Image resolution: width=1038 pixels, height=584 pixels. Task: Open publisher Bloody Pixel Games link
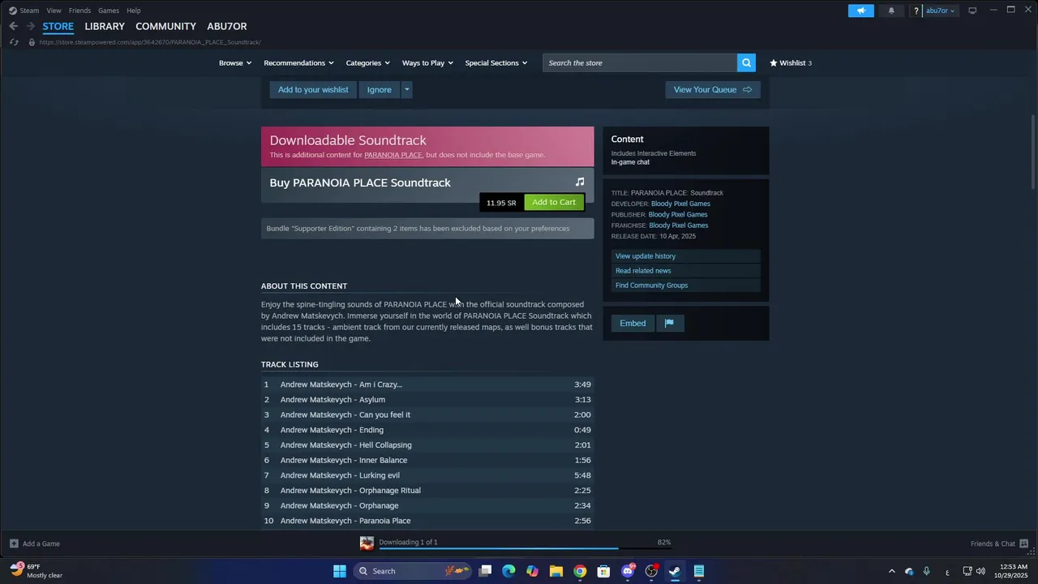click(678, 214)
